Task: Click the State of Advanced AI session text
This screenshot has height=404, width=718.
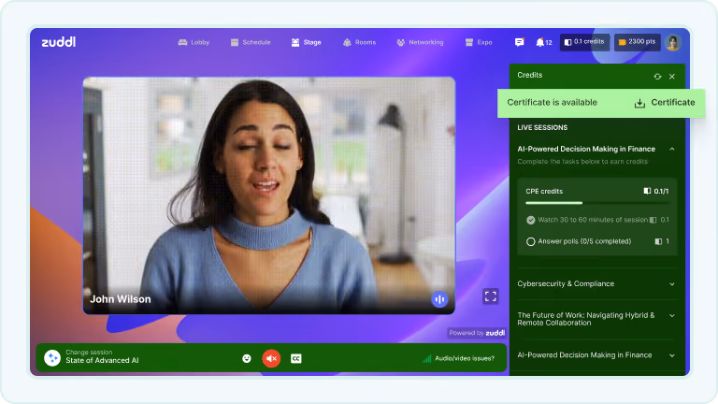Action: coord(102,360)
